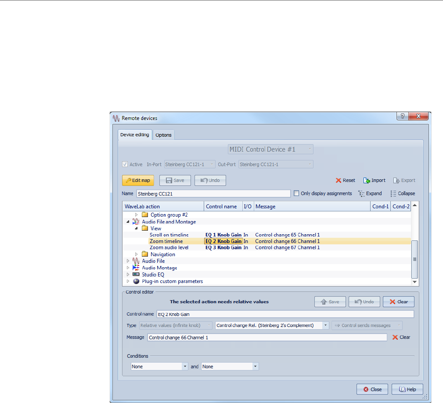
Task: Switch to the Options tab
Action: (163, 135)
